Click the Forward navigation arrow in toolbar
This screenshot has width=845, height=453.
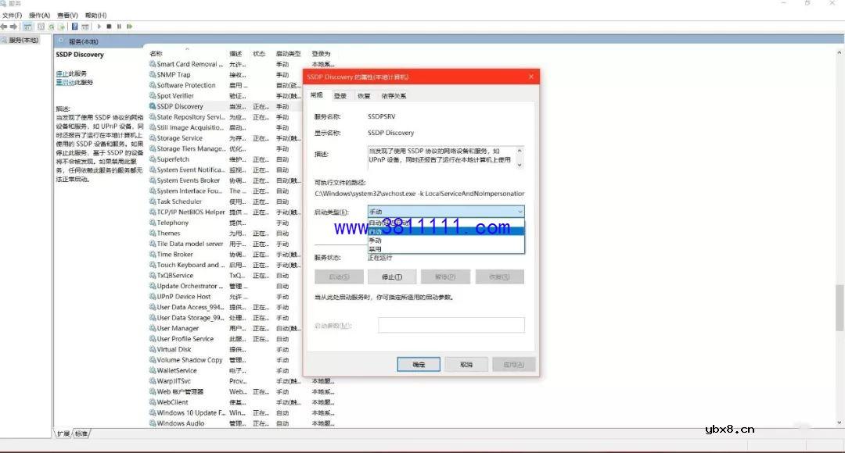pos(14,26)
